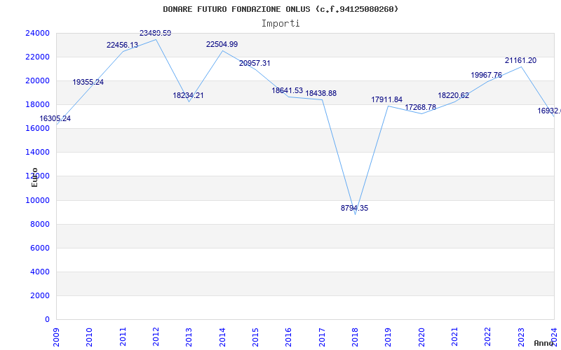Click the 20000 y-axis tick label
The image size is (561, 350).
(x=38, y=80)
